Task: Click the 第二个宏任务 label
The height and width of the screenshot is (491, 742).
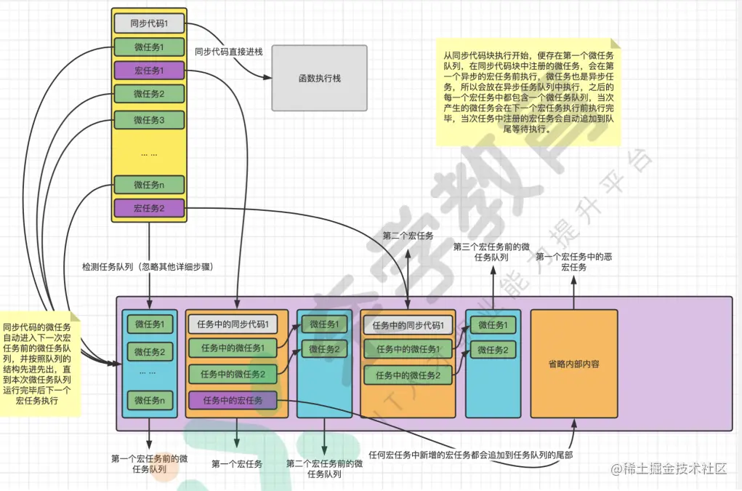Action: 408,236
